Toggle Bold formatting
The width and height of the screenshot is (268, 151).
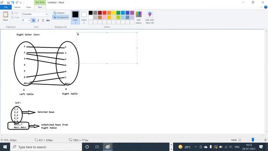(33, 21)
